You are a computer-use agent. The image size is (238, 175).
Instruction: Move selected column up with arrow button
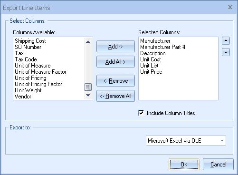coord(226,41)
